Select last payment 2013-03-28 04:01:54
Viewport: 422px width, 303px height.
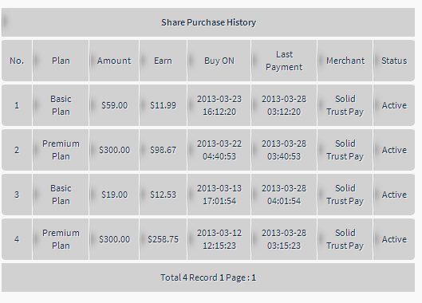pyautogui.click(x=284, y=195)
